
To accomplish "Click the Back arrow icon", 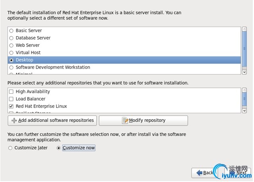I will [199, 173].
